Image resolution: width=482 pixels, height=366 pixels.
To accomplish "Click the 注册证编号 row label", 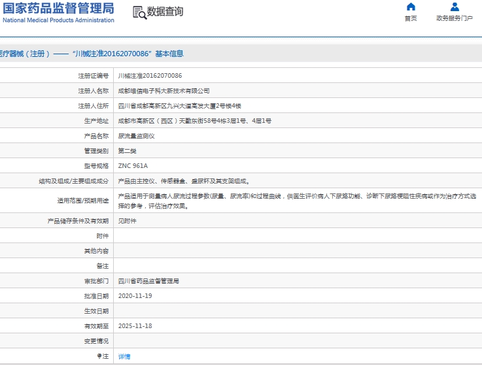I will click(94, 76).
